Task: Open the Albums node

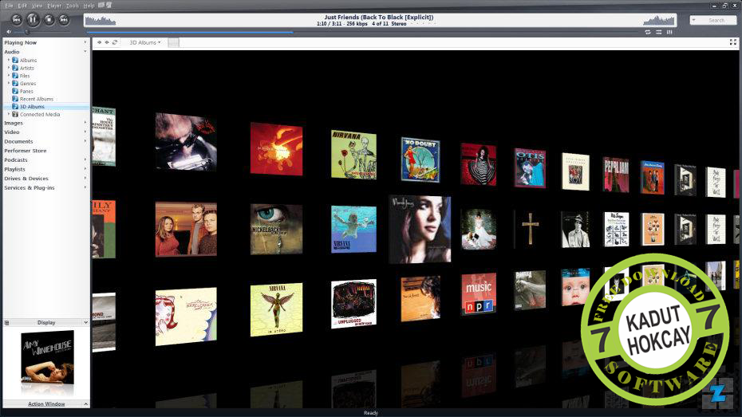Action: coord(28,61)
